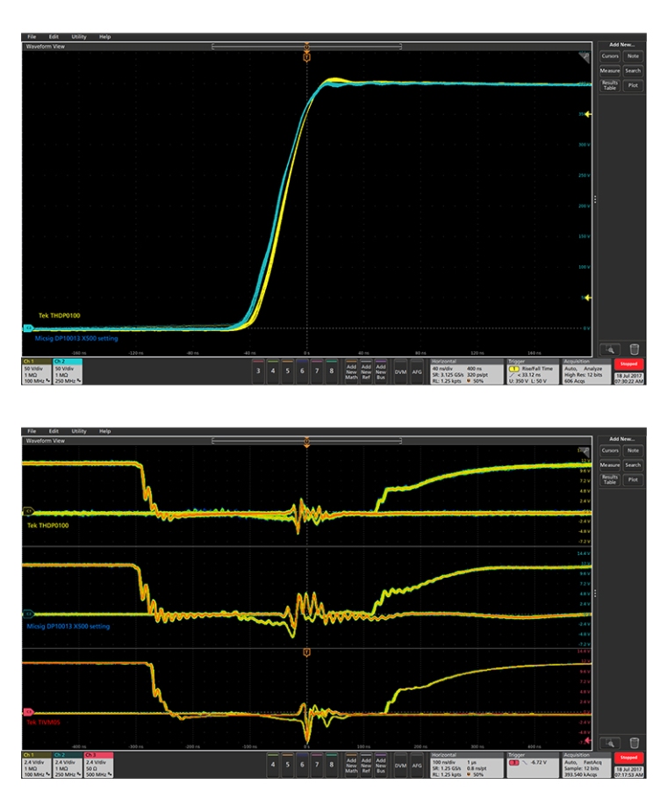This screenshot has width=667, height=799.
Task: Toggle the Stopped button in bottom screen
Action: 629,757
